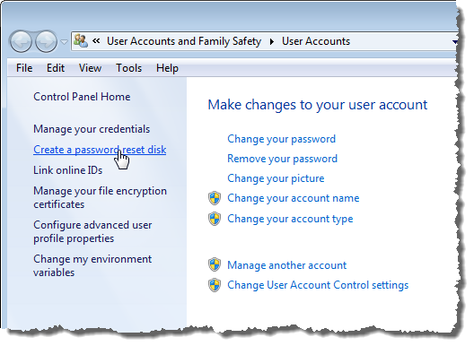
Task: Click Manage another account link
Action: pos(287,265)
